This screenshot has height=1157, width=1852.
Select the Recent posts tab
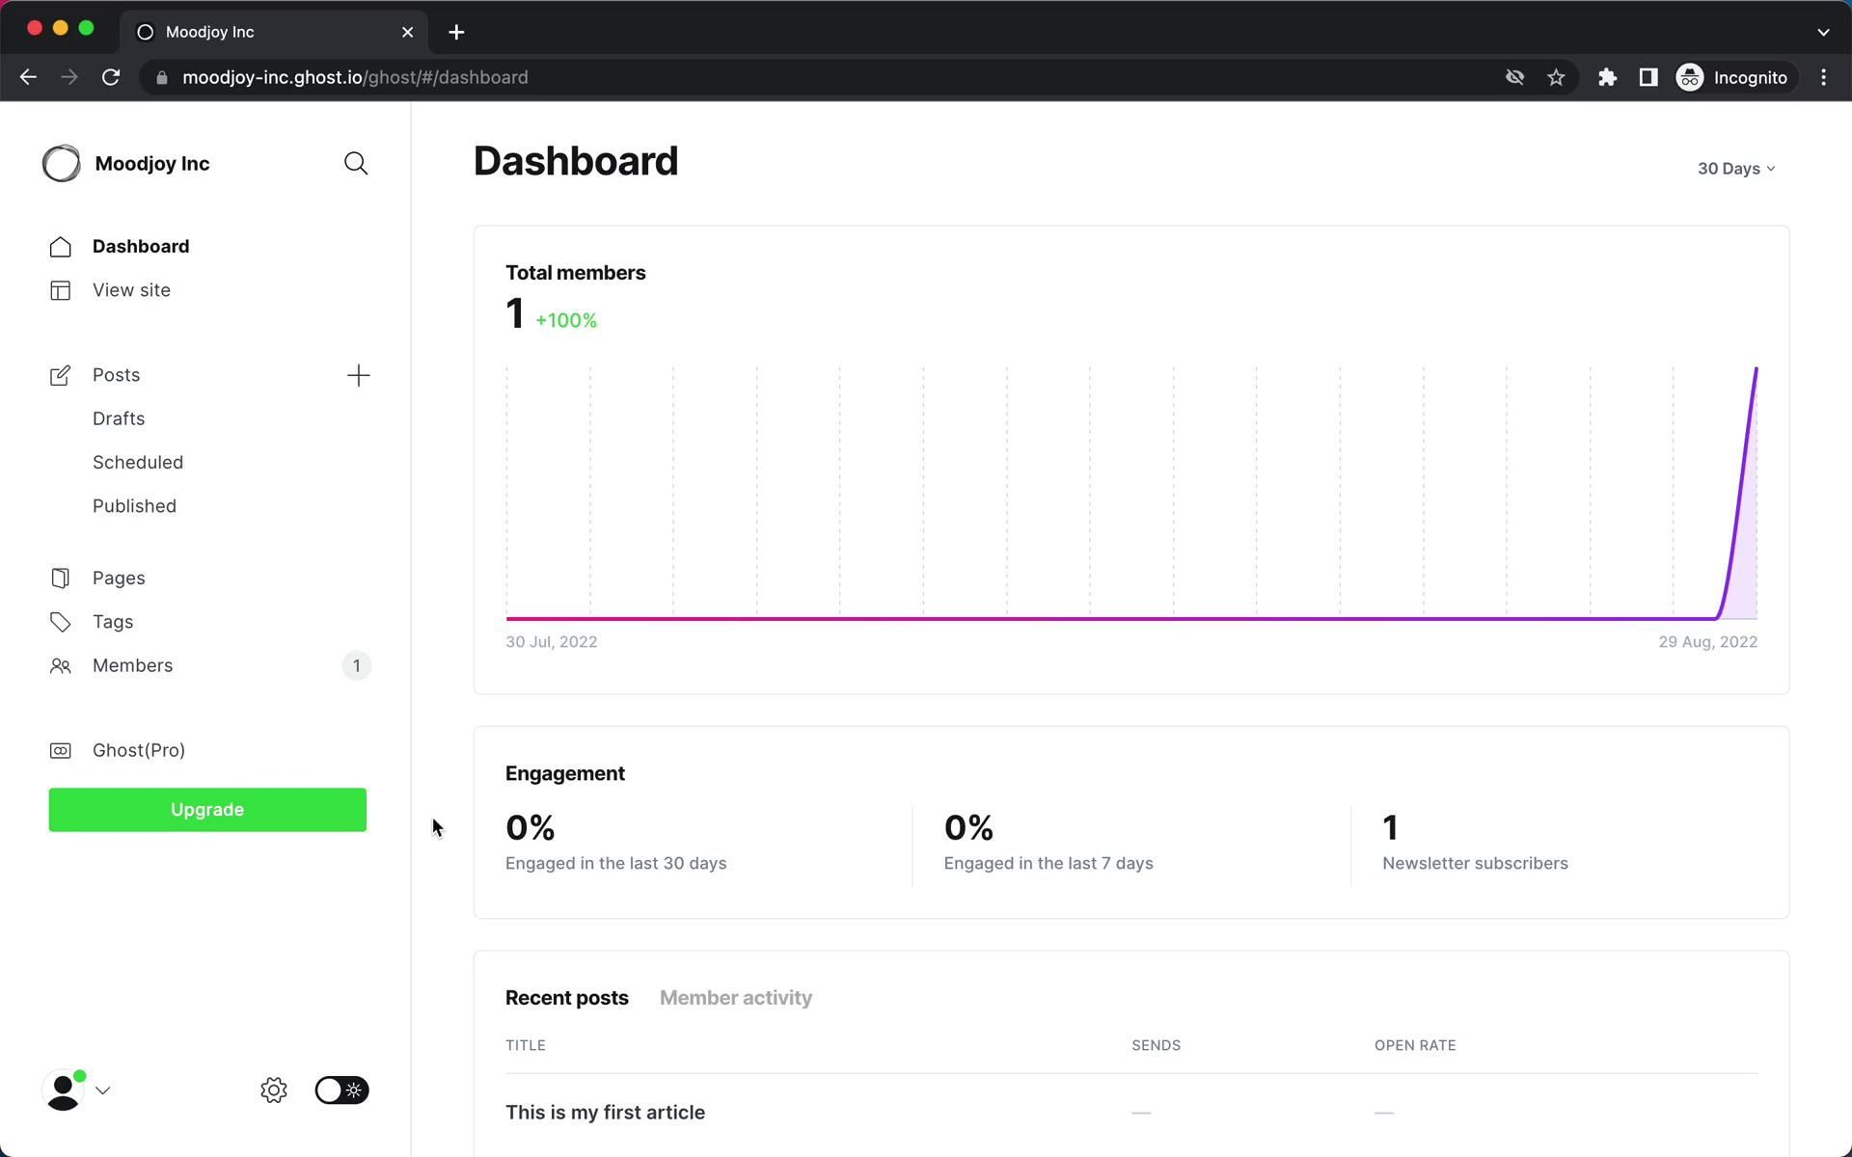click(566, 998)
